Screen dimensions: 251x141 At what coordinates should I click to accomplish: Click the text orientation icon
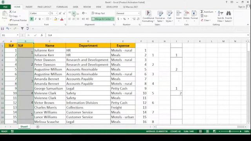[84, 13]
